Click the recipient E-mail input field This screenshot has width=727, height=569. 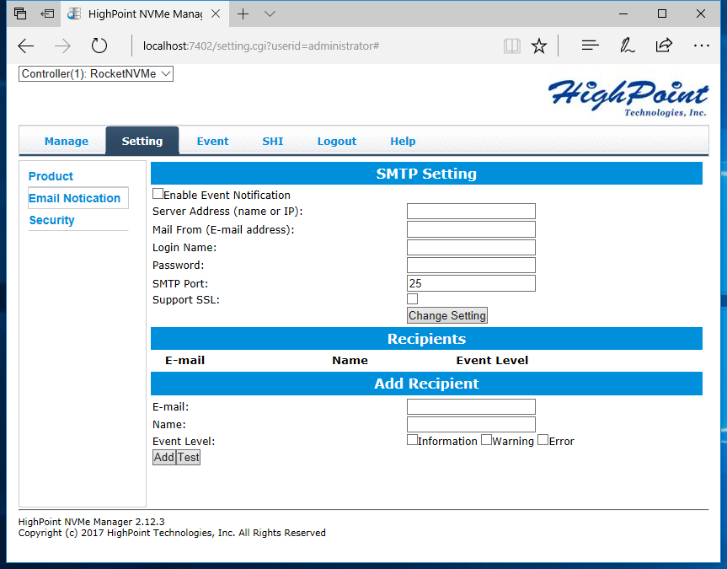click(x=471, y=406)
